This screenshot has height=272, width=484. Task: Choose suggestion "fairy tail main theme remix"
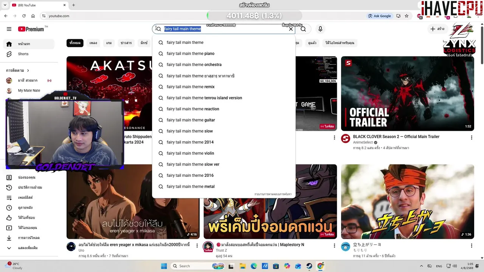(x=223, y=87)
